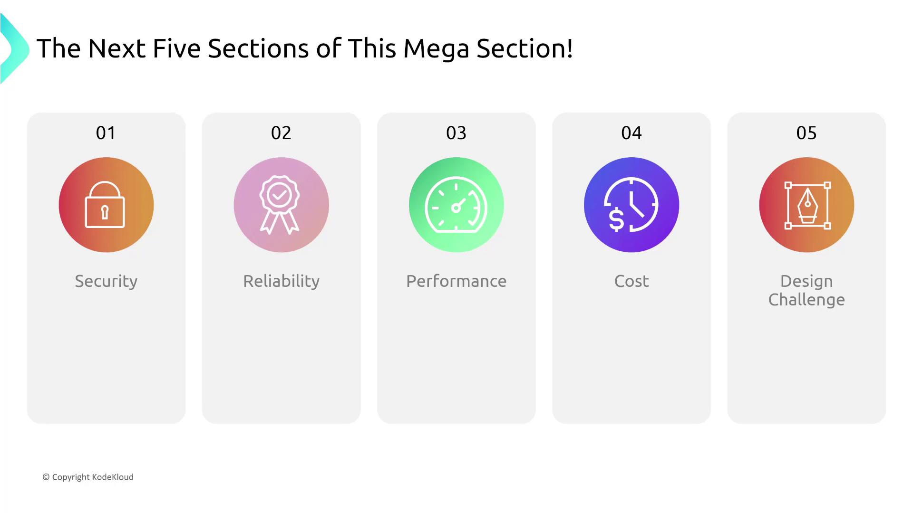Click the slide title heading

coord(304,48)
